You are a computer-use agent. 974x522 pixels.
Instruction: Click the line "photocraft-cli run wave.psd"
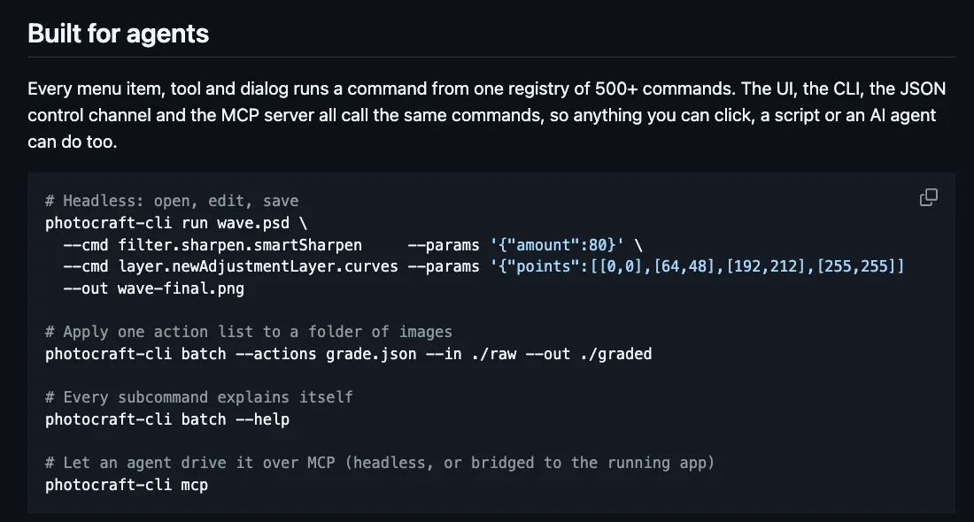coord(176,223)
